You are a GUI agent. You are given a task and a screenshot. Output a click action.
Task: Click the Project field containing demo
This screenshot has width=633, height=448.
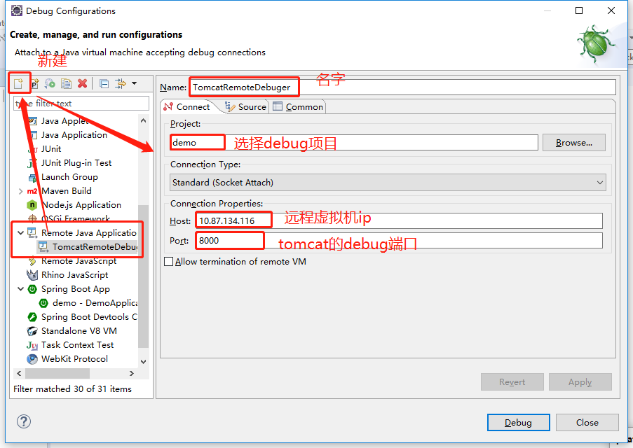[354, 143]
